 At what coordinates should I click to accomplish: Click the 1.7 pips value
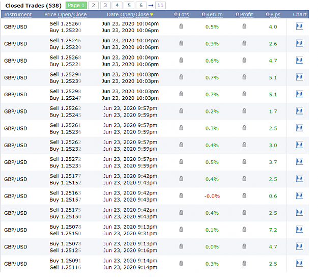pyautogui.click(x=273, y=111)
